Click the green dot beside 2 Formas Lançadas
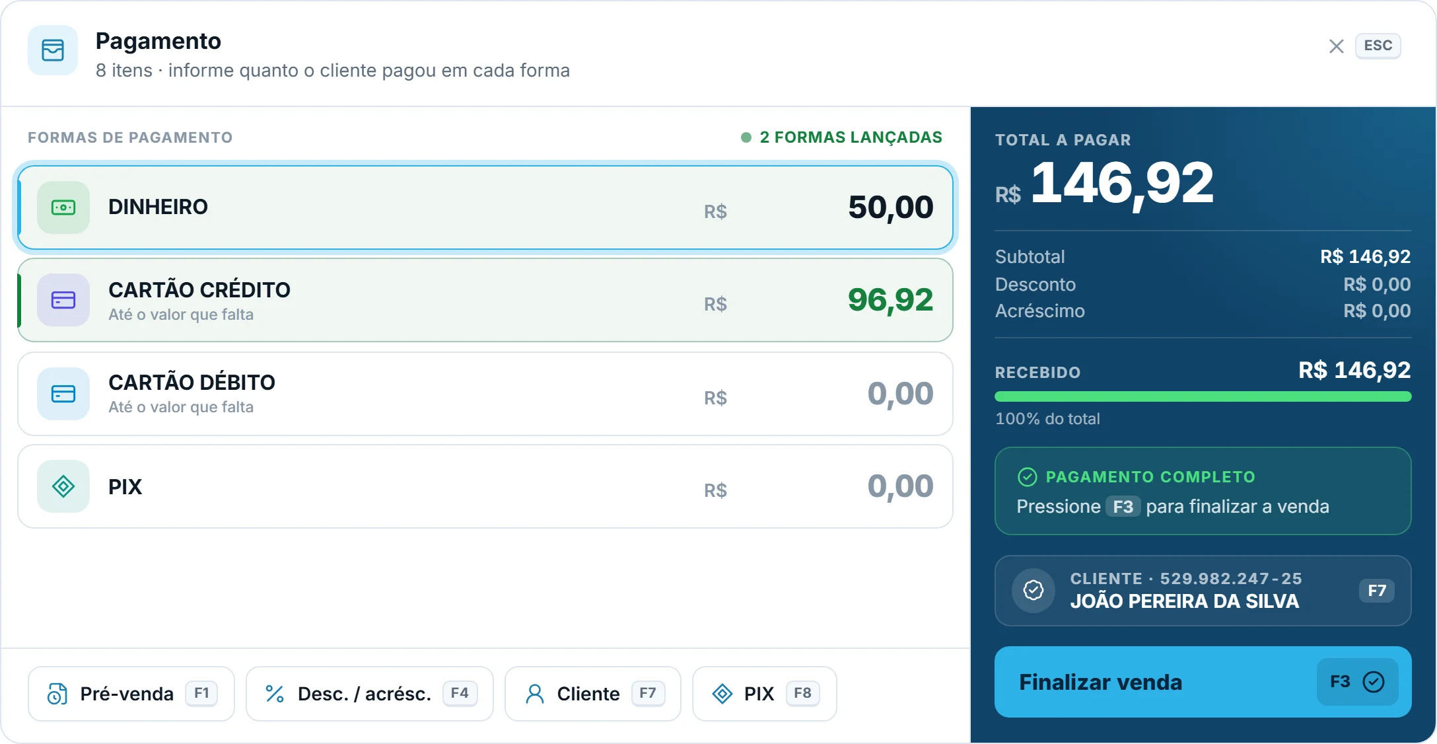 (x=746, y=137)
